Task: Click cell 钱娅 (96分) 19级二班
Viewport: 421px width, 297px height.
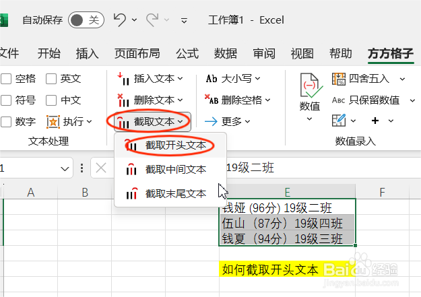Action: [287, 207]
